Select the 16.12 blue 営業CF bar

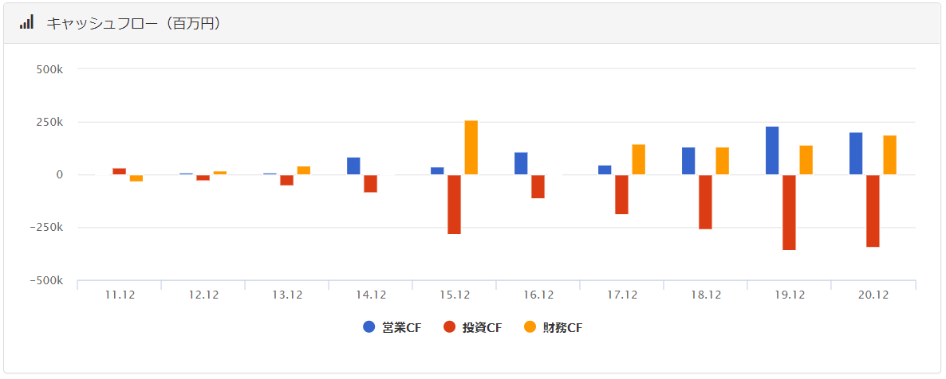click(x=522, y=163)
